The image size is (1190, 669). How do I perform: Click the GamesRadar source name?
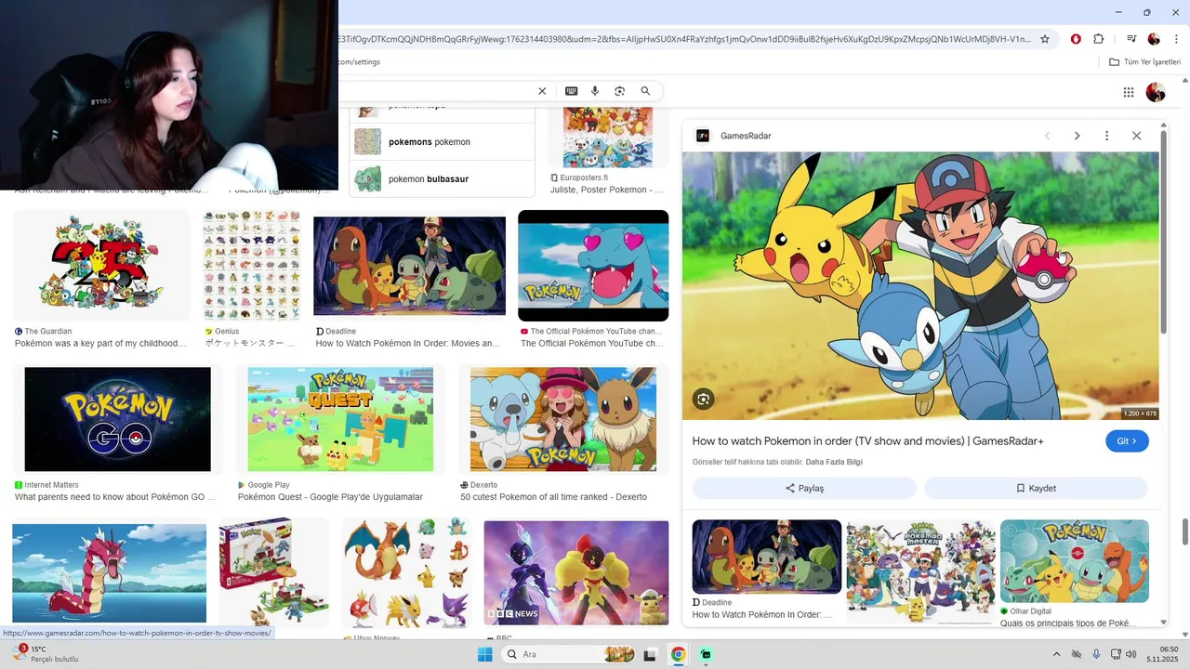tap(746, 136)
